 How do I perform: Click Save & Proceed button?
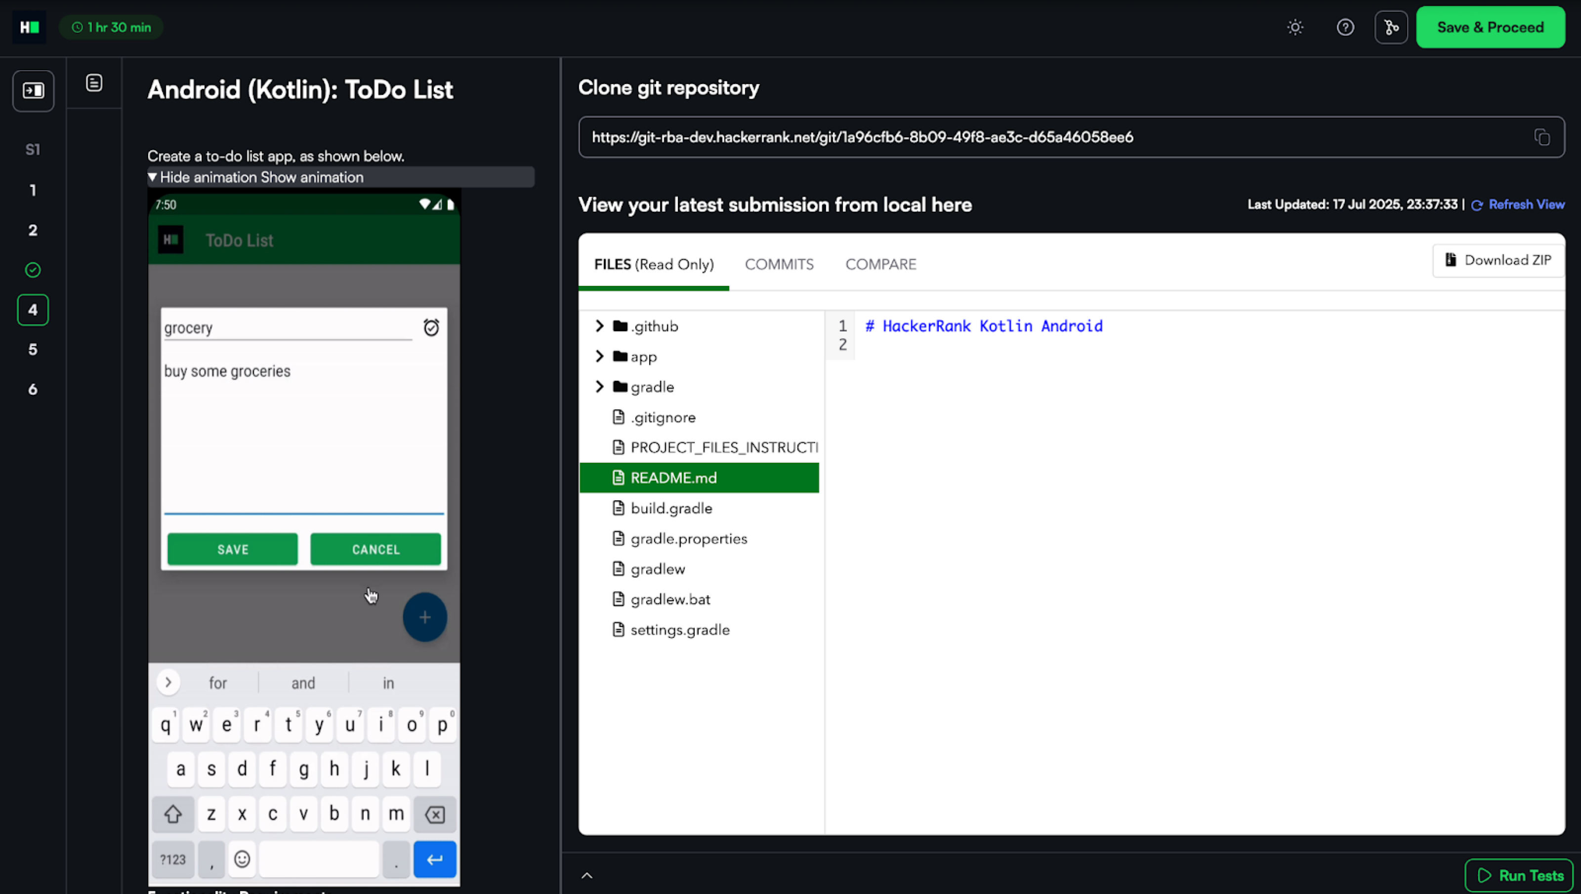1490,27
